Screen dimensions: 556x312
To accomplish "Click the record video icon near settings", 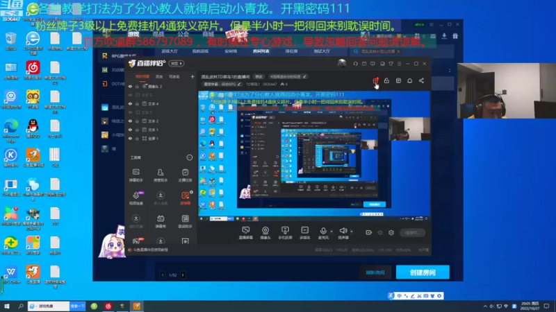I will click(x=368, y=232).
